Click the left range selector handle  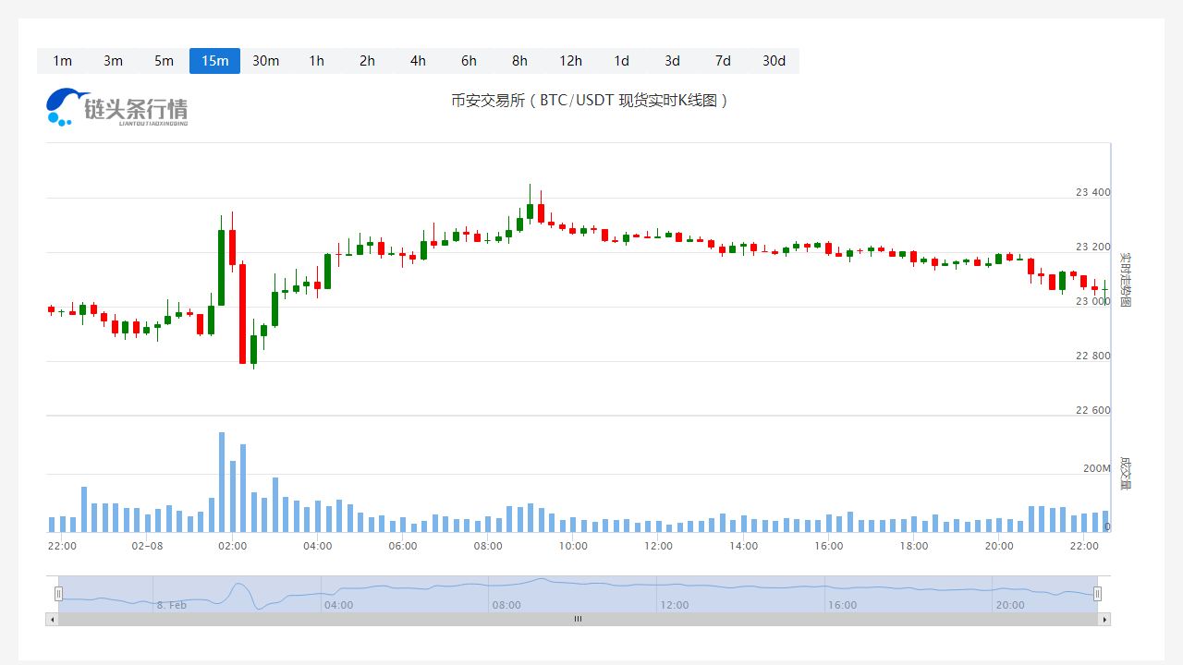[x=58, y=594]
